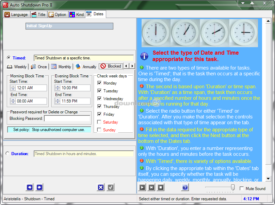275x205 pixels.
Task: Click the volume slider thumb
Action: pos(233,187)
